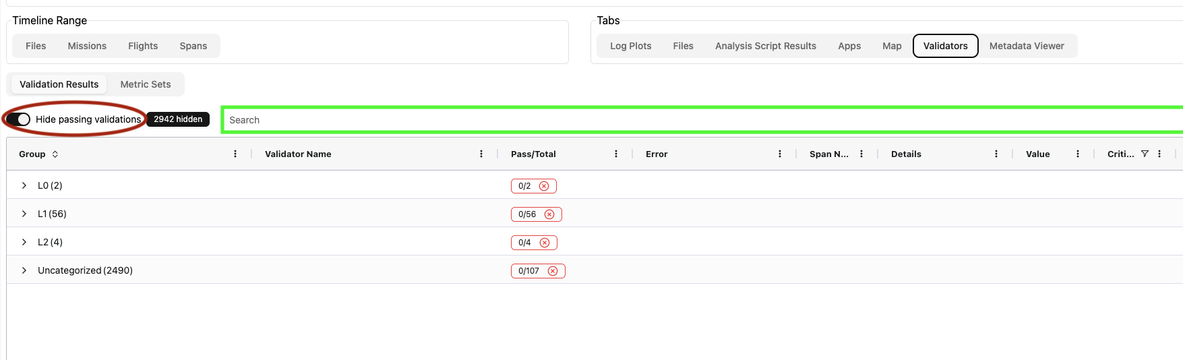Open the Criti... column menu
Screen dimensions: 1183x360
(x=1159, y=154)
